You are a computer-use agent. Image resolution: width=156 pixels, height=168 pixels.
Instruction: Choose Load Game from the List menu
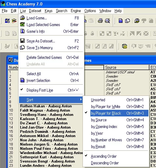pyautogui.click(x=51, y=18)
